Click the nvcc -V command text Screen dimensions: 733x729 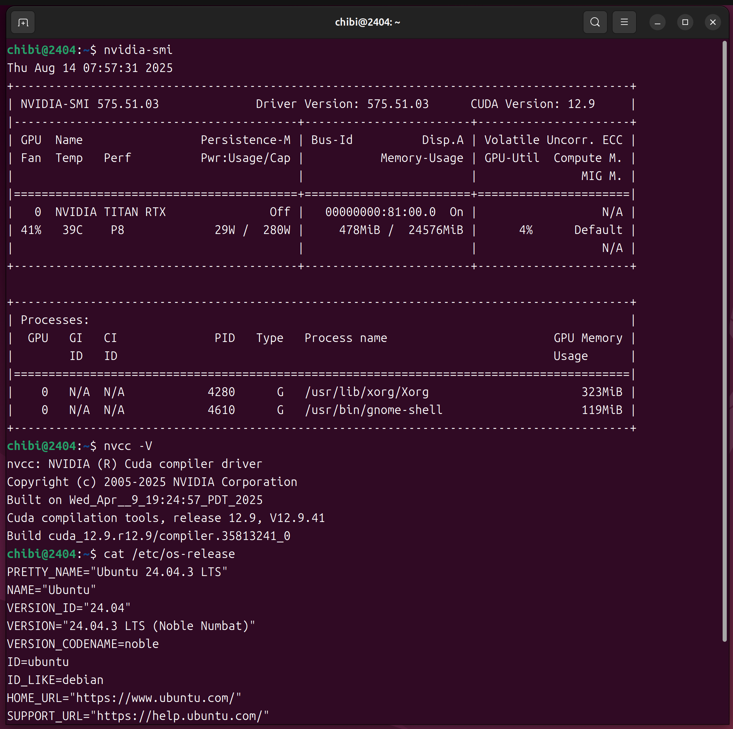coord(127,446)
